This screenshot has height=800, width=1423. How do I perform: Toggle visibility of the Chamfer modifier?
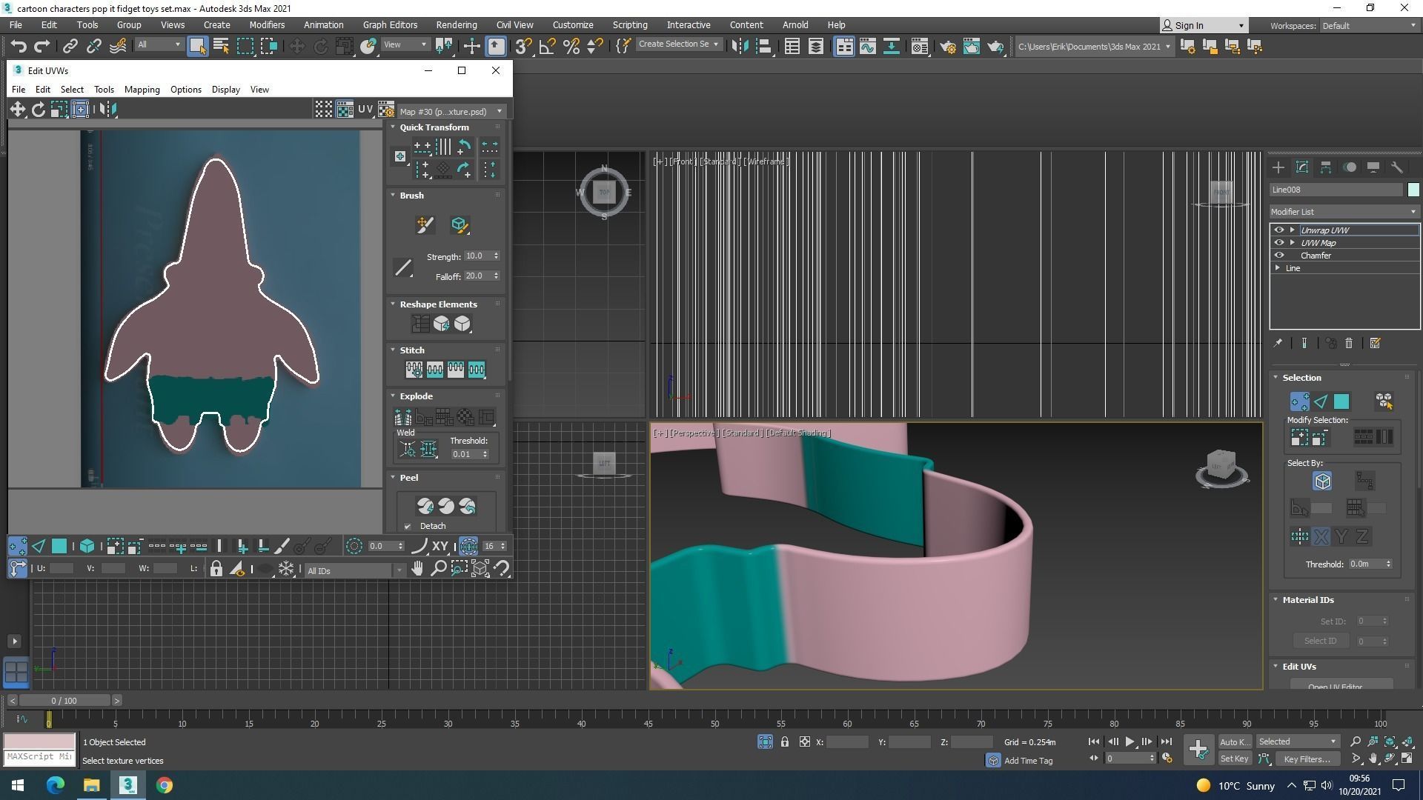(x=1278, y=256)
